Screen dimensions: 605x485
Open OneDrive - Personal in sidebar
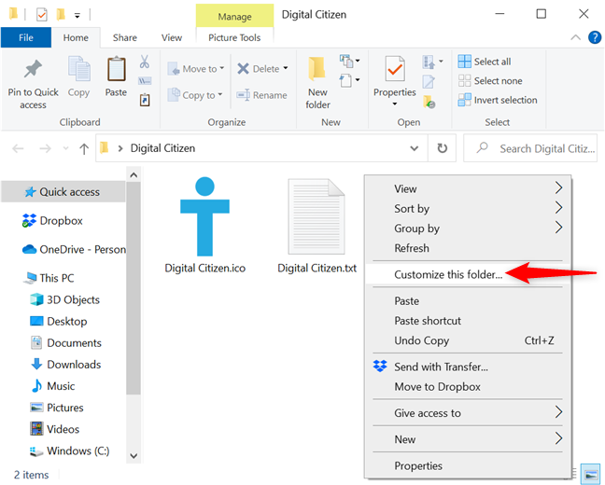(x=74, y=249)
